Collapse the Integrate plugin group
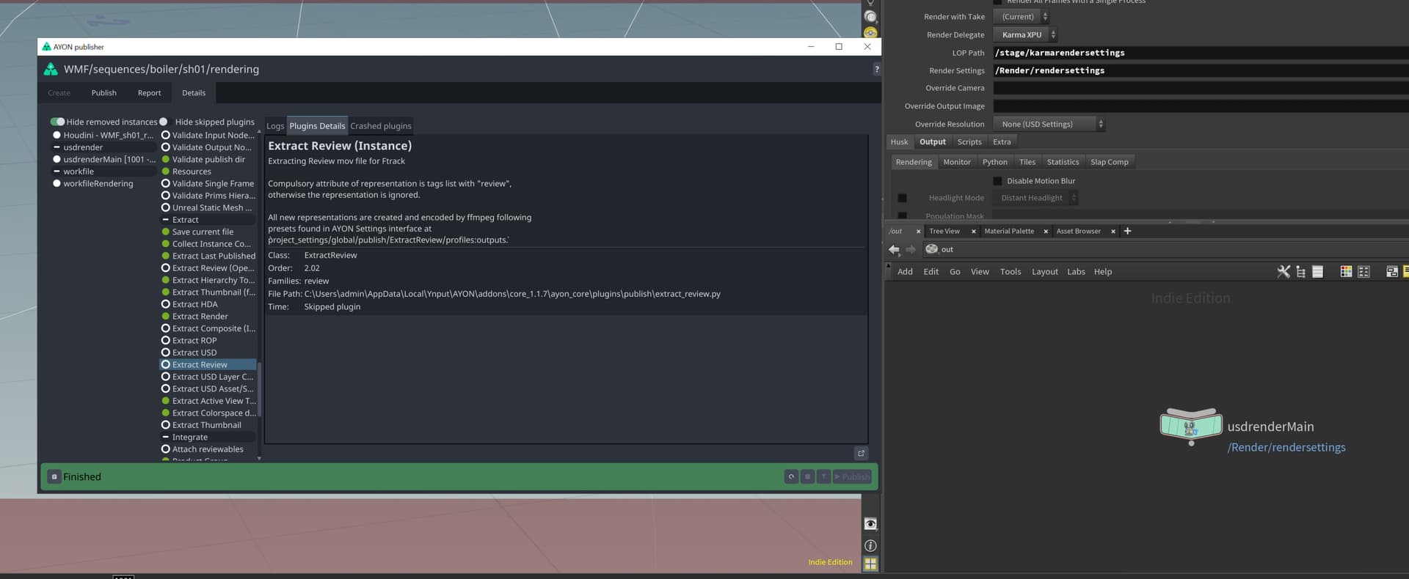 pos(165,438)
